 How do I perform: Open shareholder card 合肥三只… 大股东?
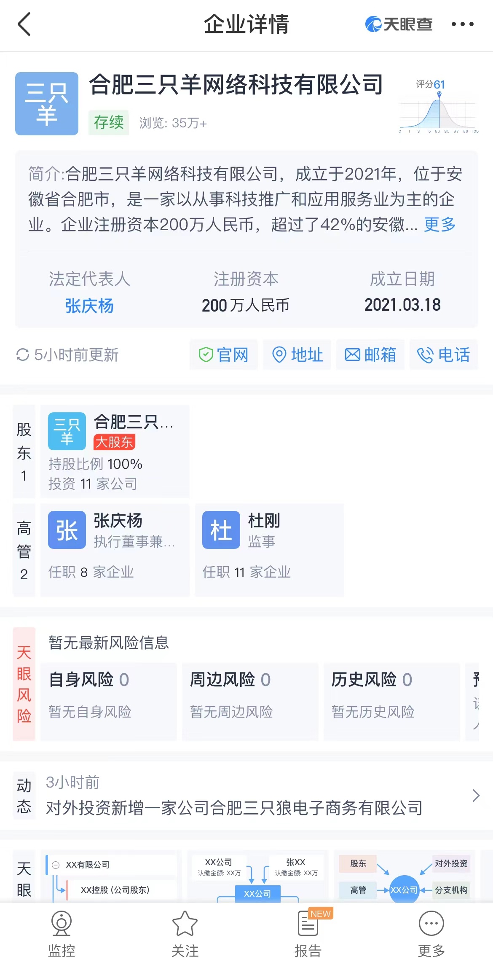click(x=115, y=452)
